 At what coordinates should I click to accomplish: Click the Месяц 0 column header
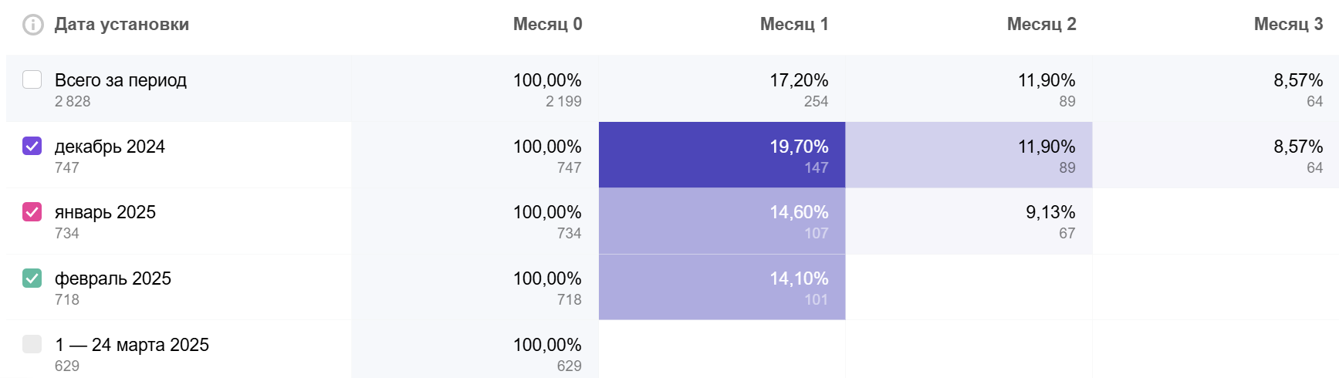click(547, 25)
